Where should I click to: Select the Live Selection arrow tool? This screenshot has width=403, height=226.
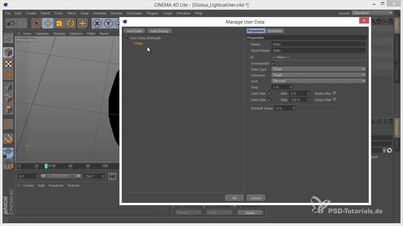[36, 23]
